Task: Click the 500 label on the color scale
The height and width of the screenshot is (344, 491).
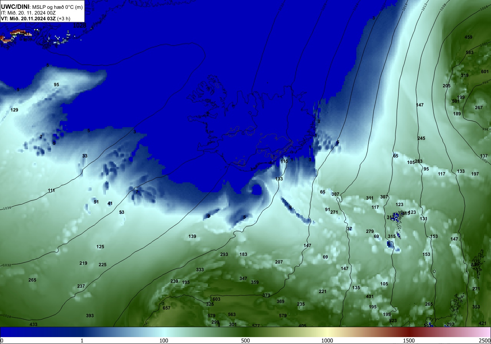Action: [x=245, y=341]
